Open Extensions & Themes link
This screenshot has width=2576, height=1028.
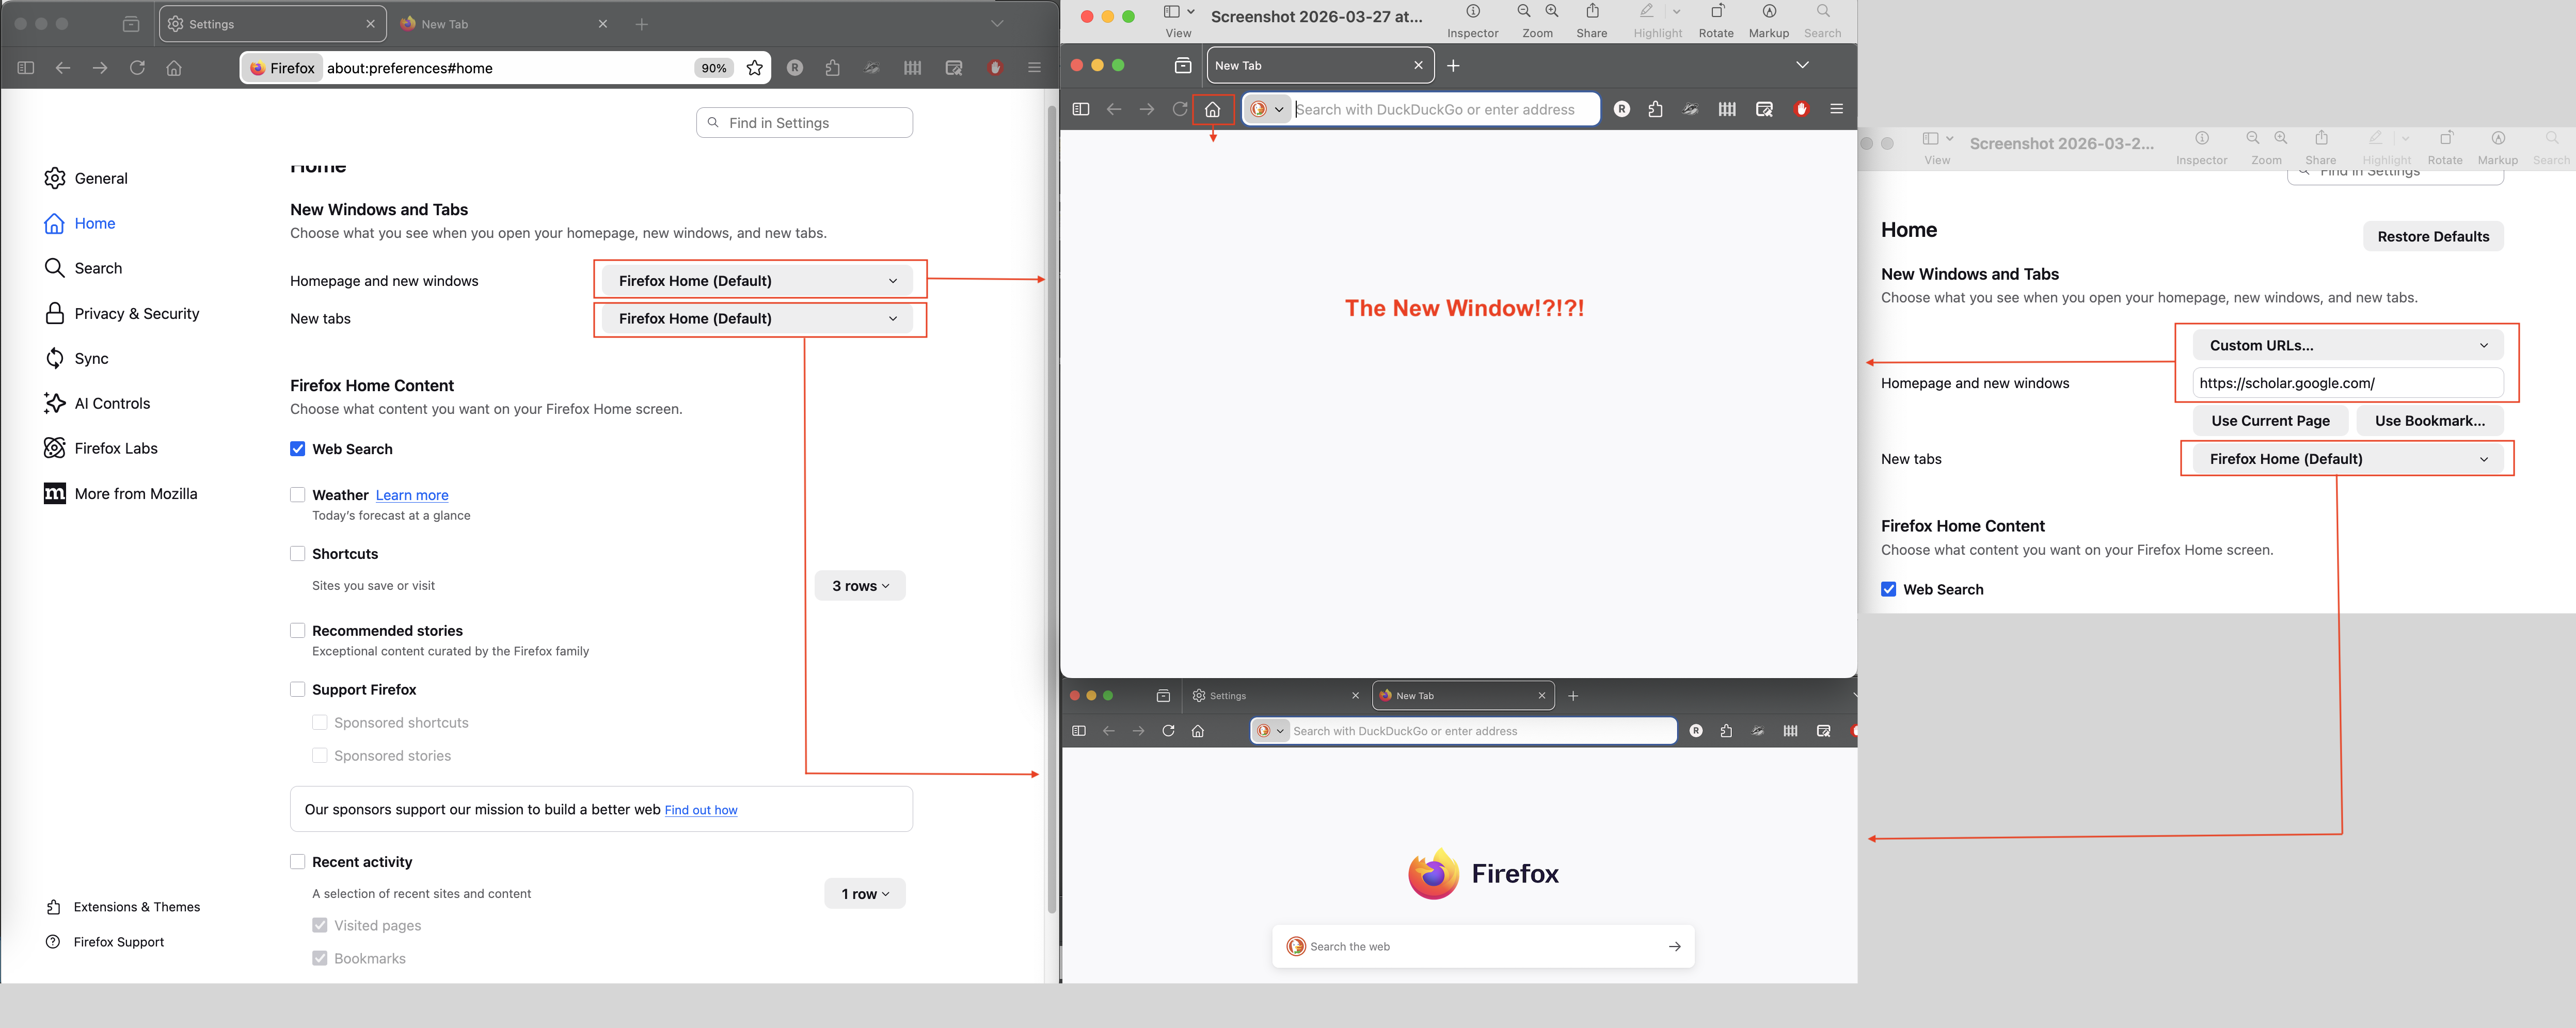pos(136,907)
